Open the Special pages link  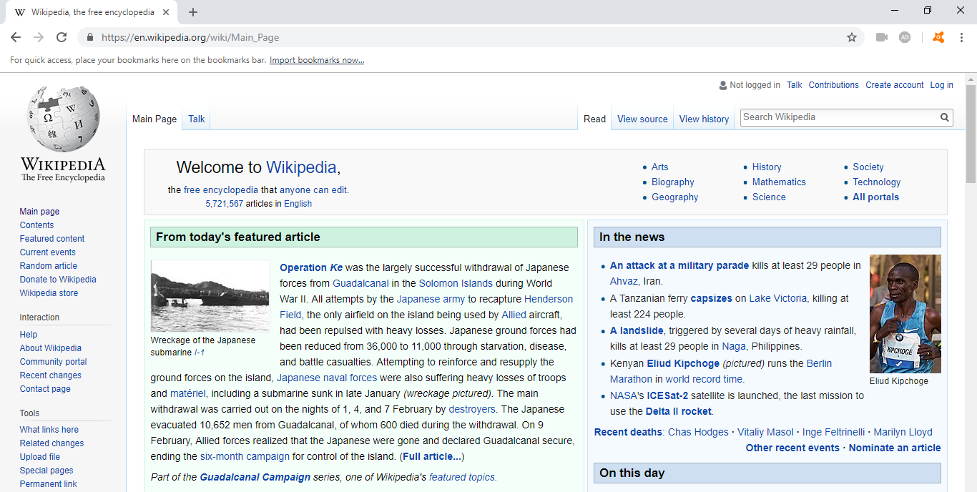pos(46,471)
